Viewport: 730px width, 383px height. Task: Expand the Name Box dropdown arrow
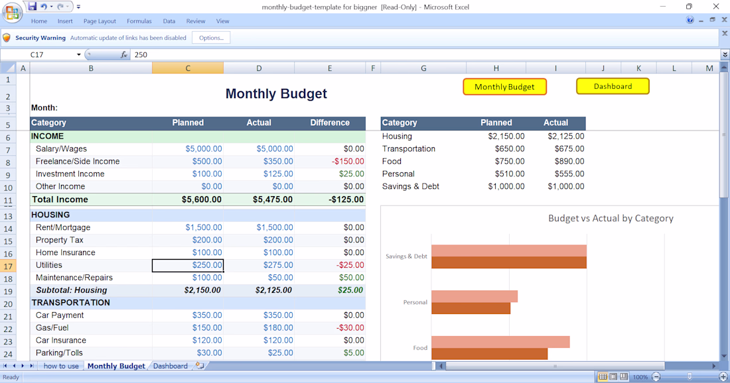pos(79,55)
